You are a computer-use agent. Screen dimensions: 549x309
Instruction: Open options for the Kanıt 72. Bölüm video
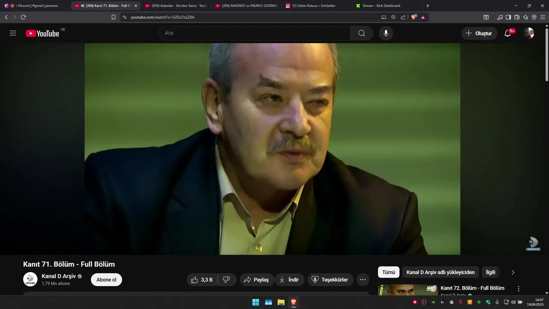pyautogui.click(x=519, y=289)
